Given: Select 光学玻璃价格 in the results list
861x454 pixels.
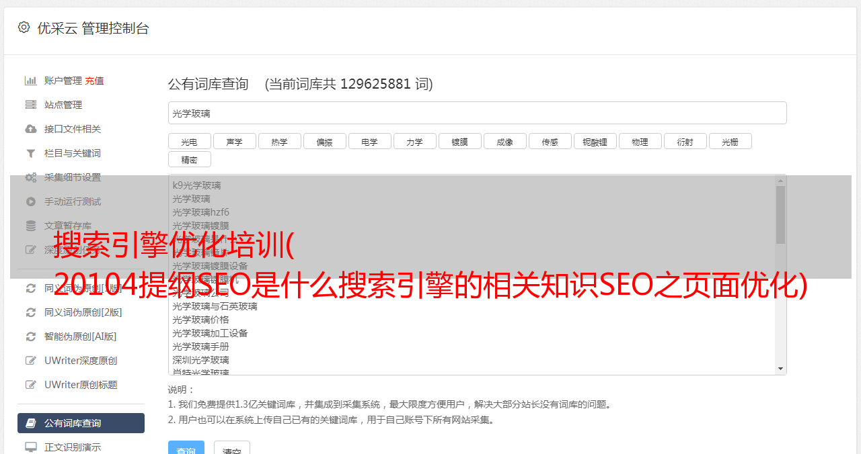Looking at the screenshot, I should (x=200, y=320).
